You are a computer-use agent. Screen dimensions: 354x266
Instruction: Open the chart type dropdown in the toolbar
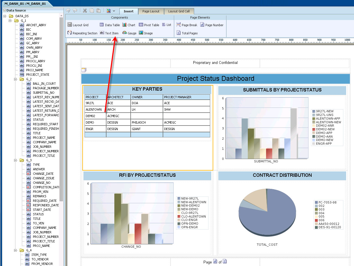pyautogui.click(x=114, y=10)
